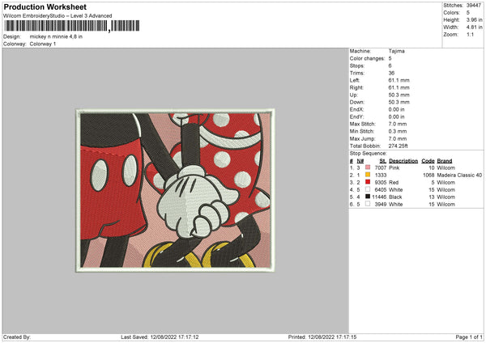The height and width of the screenshot is (343, 486).
Task: Click the stitch count 3949
Action: click(381, 205)
